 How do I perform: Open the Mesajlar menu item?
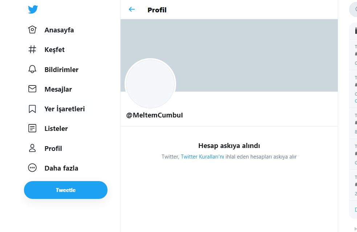[58, 89]
